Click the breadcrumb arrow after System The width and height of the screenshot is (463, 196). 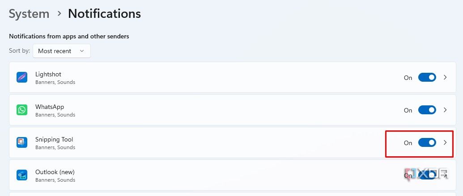point(59,14)
